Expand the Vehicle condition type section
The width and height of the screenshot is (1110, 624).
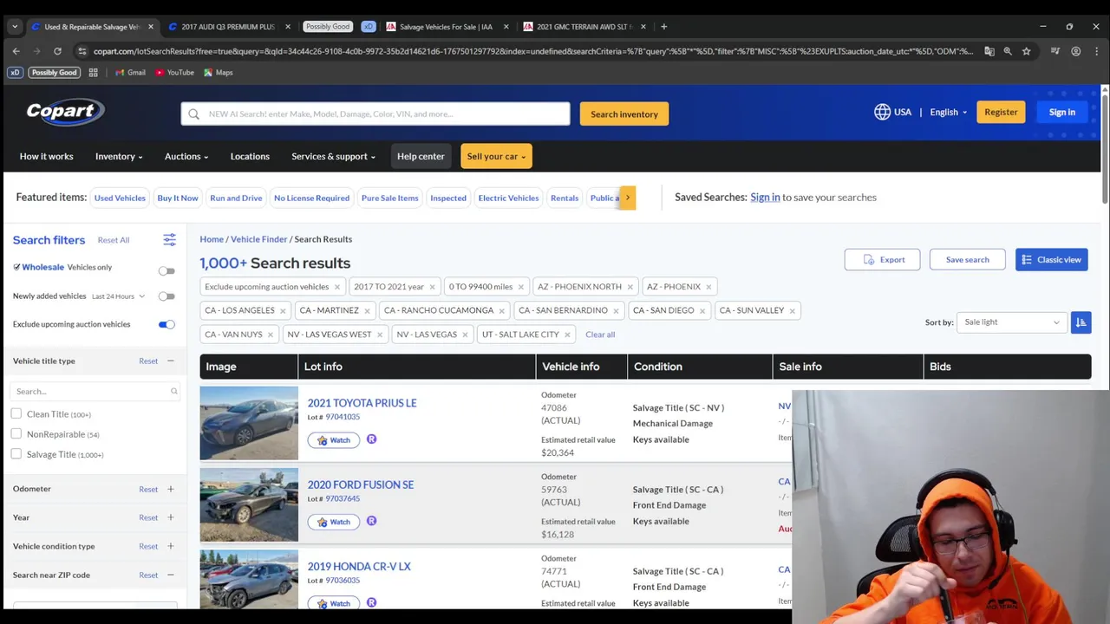tap(170, 546)
